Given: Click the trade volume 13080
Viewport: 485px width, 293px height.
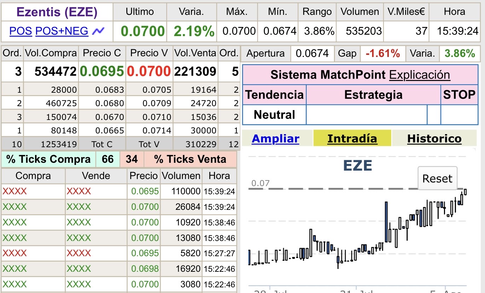Looking at the screenshot, I should pyautogui.click(x=188, y=238).
